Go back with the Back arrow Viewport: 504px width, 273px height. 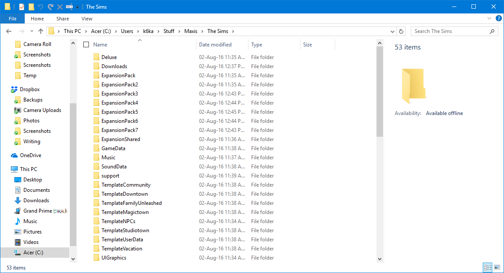(x=9, y=31)
